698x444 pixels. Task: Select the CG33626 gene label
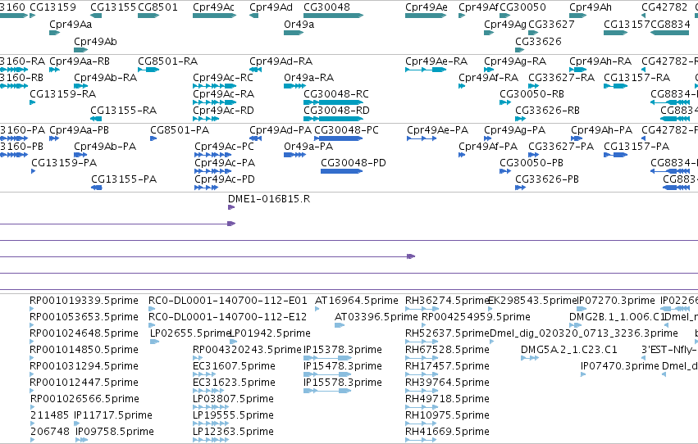click(x=538, y=41)
